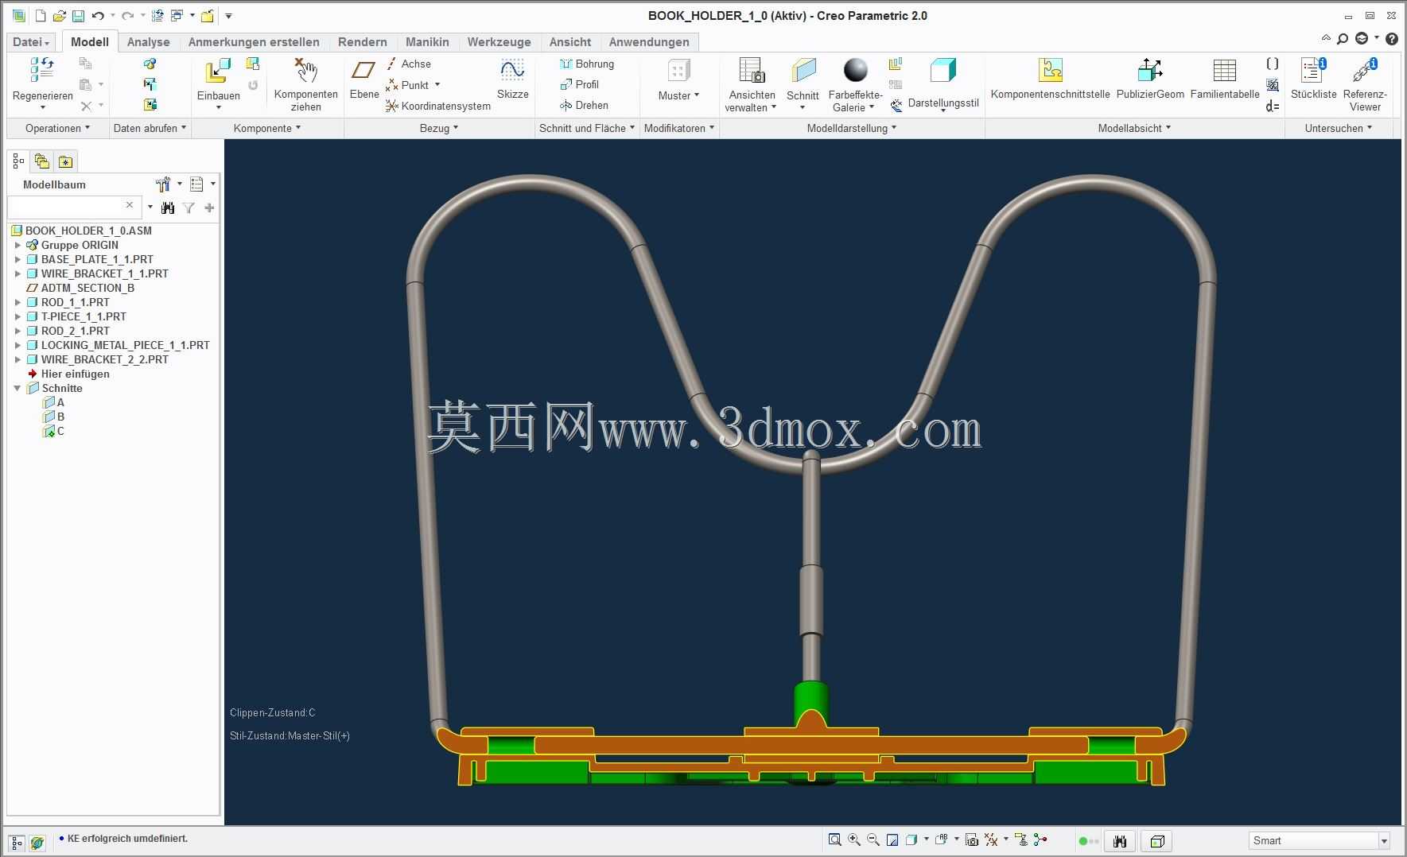Click the Drehen revolve tool
Viewport: 1407px width, 857px height.
(x=585, y=105)
